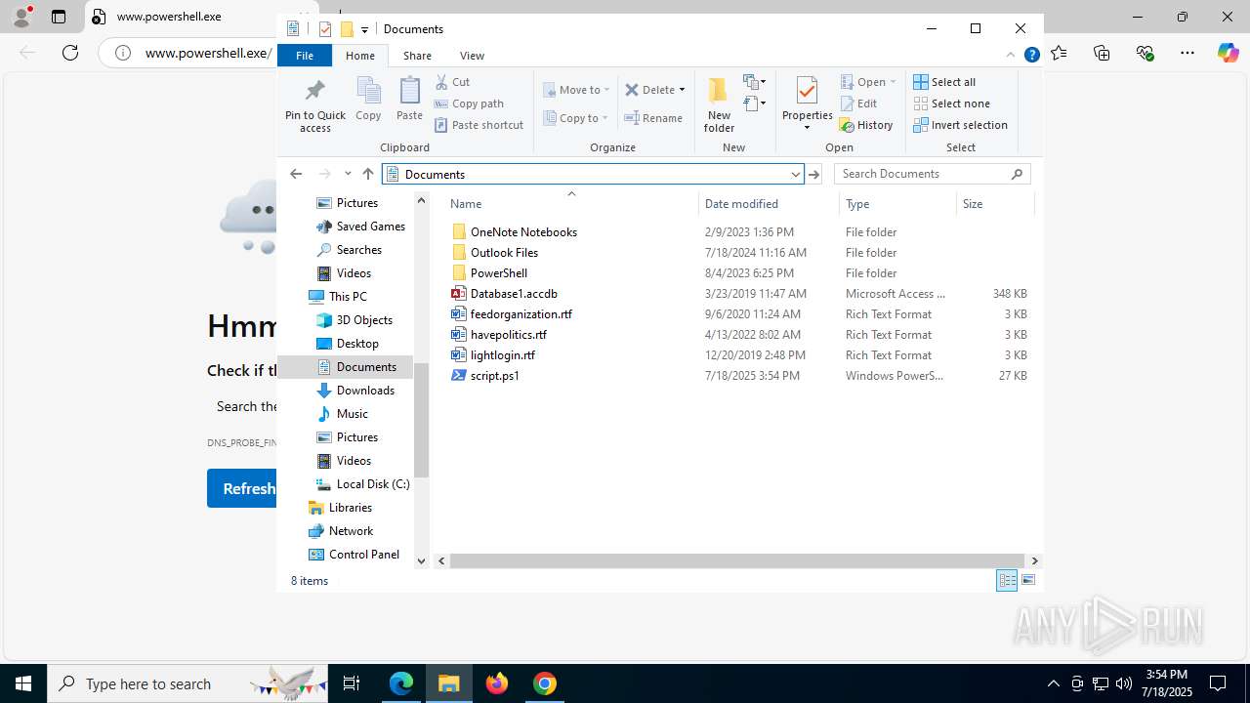
Task: Click the horizontal scrollbar in file list
Action: pos(737,560)
